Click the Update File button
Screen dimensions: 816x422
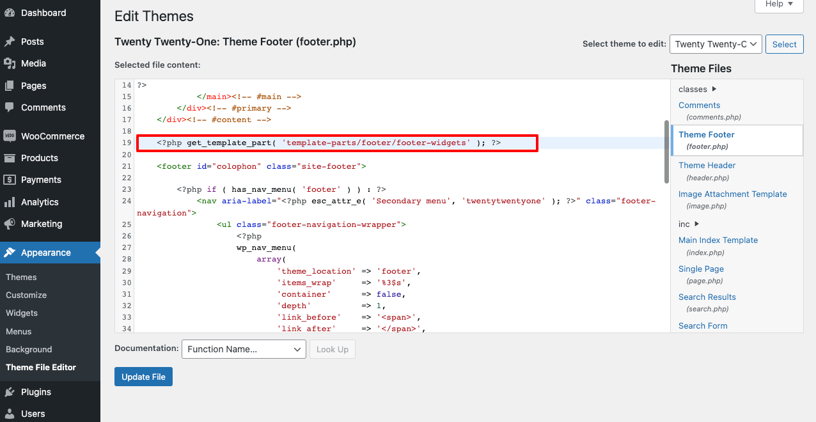(x=143, y=377)
